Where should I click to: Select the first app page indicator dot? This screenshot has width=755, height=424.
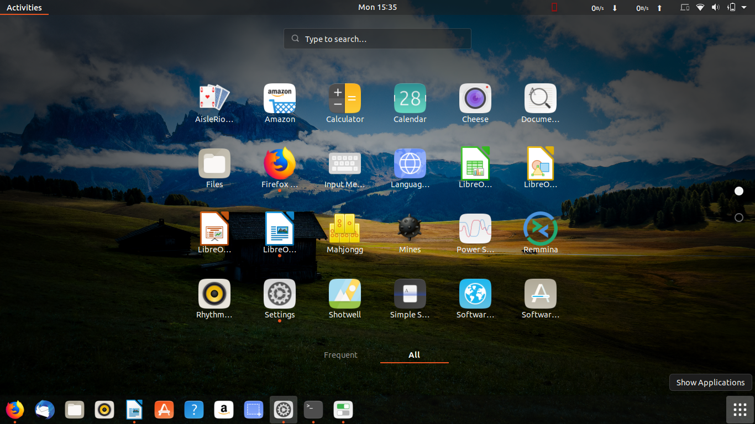[x=739, y=191]
